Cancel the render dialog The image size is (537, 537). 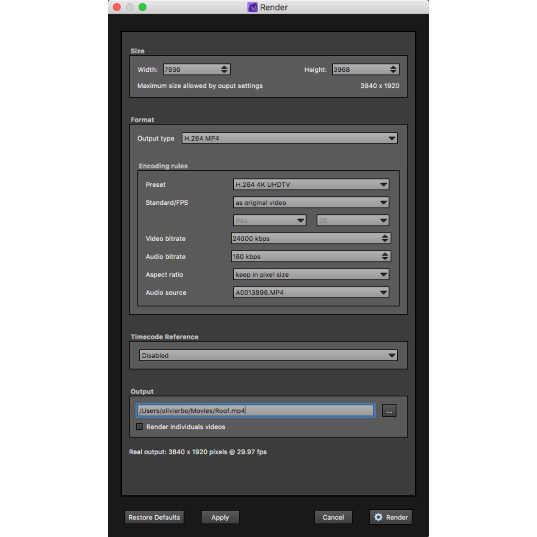333,517
